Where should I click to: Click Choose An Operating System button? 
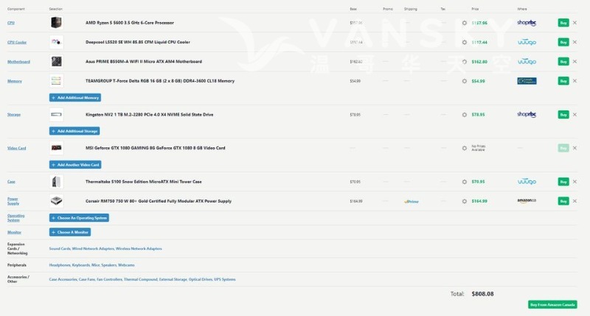pos(79,218)
